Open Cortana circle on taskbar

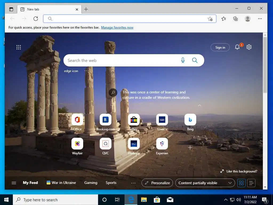pyautogui.click(x=105, y=200)
